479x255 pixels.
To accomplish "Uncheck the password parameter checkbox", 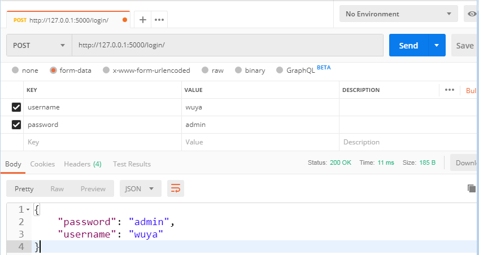I will coord(16,125).
